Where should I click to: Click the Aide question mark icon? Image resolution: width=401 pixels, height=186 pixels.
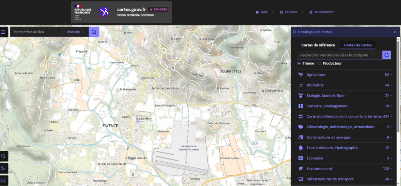[257, 12]
